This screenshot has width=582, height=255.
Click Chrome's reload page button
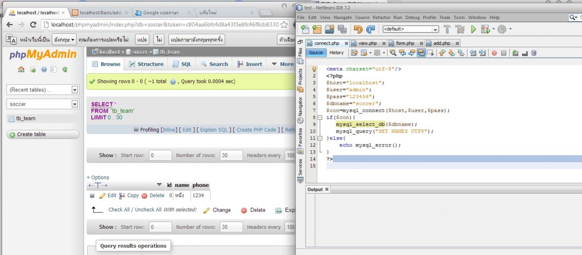click(33, 25)
